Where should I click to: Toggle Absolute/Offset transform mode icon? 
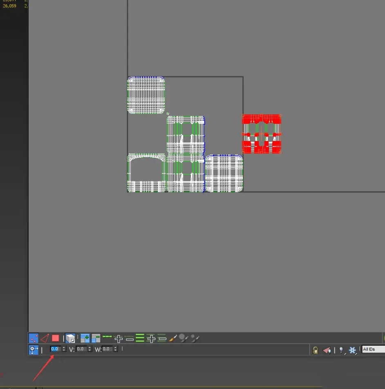pos(34,349)
